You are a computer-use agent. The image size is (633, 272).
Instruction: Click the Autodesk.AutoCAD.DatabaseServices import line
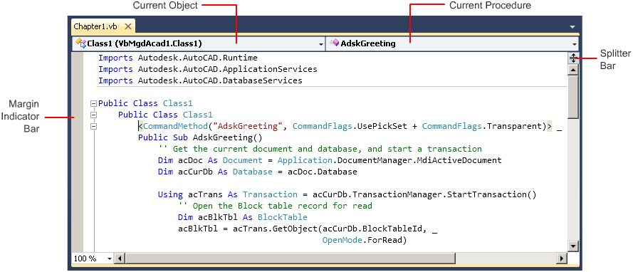pos(200,80)
